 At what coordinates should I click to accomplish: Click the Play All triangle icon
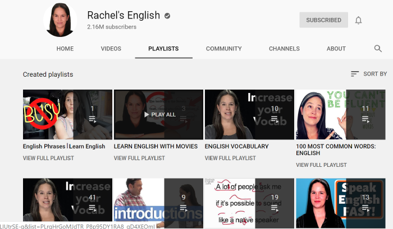click(x=147, y=114)
